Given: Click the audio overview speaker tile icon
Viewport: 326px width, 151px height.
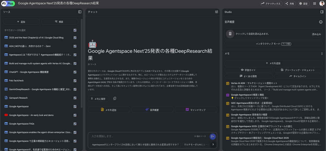Looking at the screenshot, I should click(x=230, y=34).
